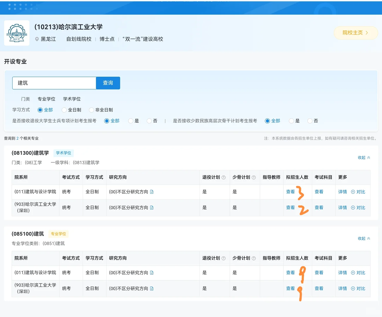The image size is (382, 317).
Task: Open the document icon beside 不区分研究方向 for 建筑与设计学院 in 建筑学
Action: point(152,192)
